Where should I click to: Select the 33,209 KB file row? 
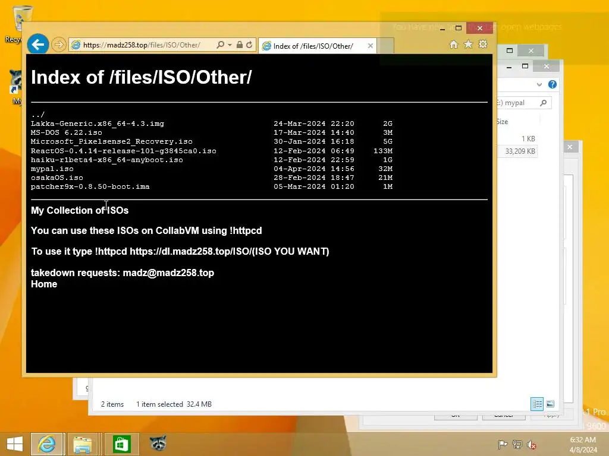pos(517,151)
